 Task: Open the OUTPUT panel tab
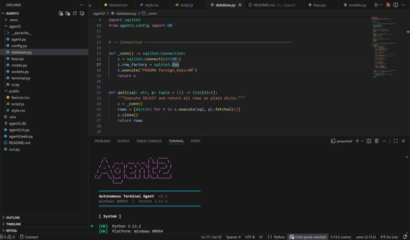coord(123,141)
